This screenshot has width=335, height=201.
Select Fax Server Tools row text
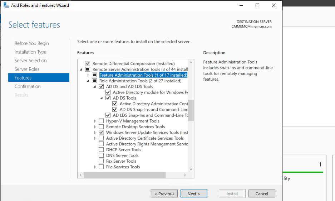[121, 161]
